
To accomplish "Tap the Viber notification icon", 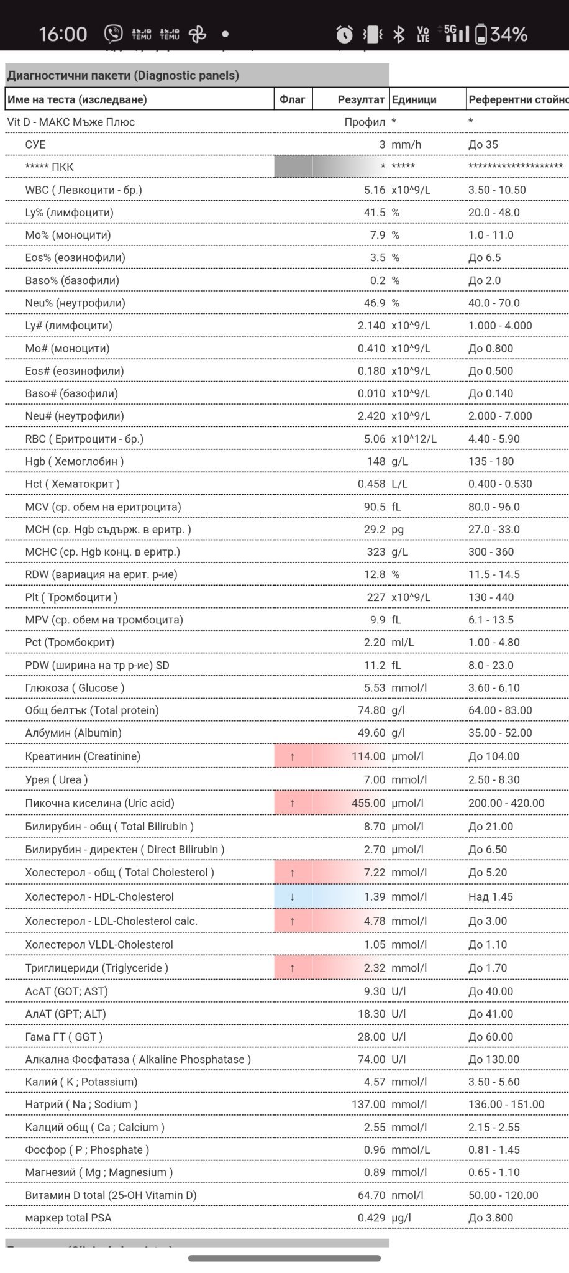I will (114, 34).
